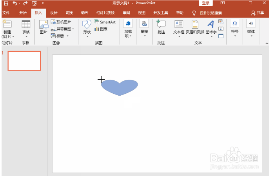Switch to the 开始 tab
This screenshot has height=176, width=274.
click(x=23, y=13)
